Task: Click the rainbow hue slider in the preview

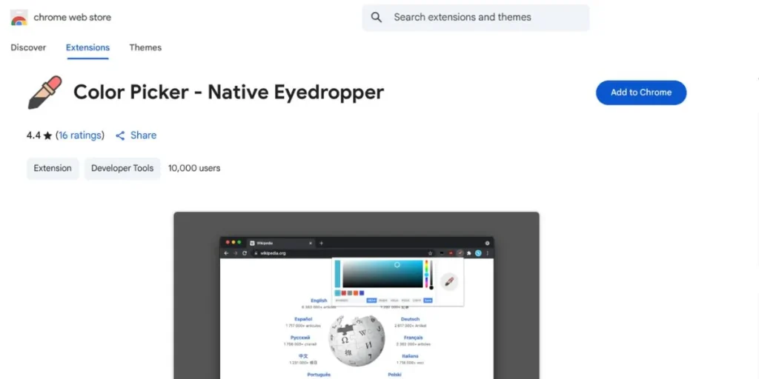Action: pyautogui.click(x=426, y=274)
